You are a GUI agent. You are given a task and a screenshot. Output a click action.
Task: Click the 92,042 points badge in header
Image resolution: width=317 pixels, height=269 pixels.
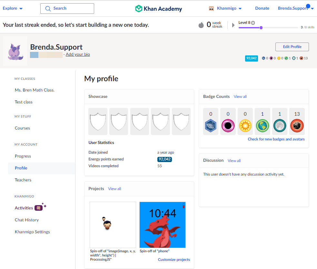[251, 58]
